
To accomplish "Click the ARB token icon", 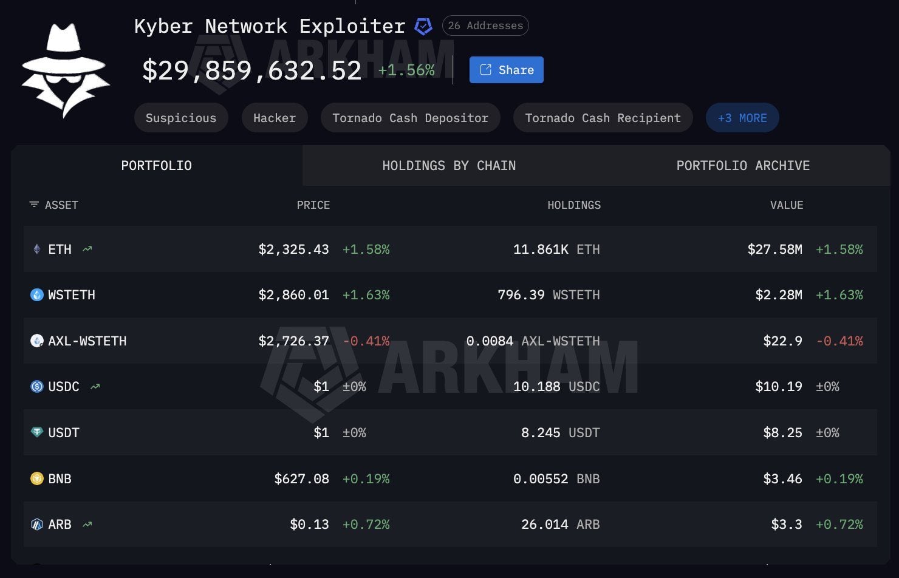I will coord(36,524).
